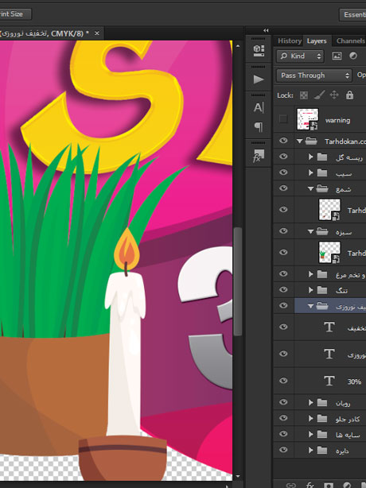Filter for pixel layers icon

click(x=337, y=56)
